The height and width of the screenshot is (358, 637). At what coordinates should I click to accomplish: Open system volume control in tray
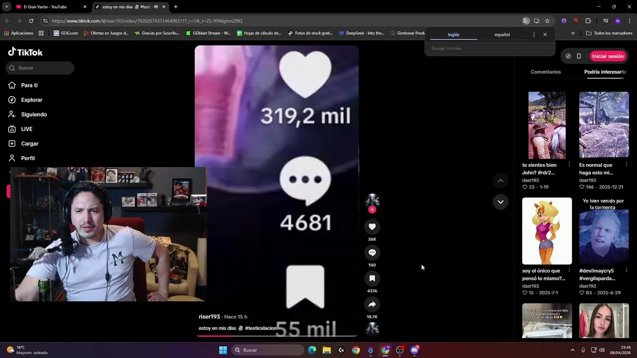(602, 350)
